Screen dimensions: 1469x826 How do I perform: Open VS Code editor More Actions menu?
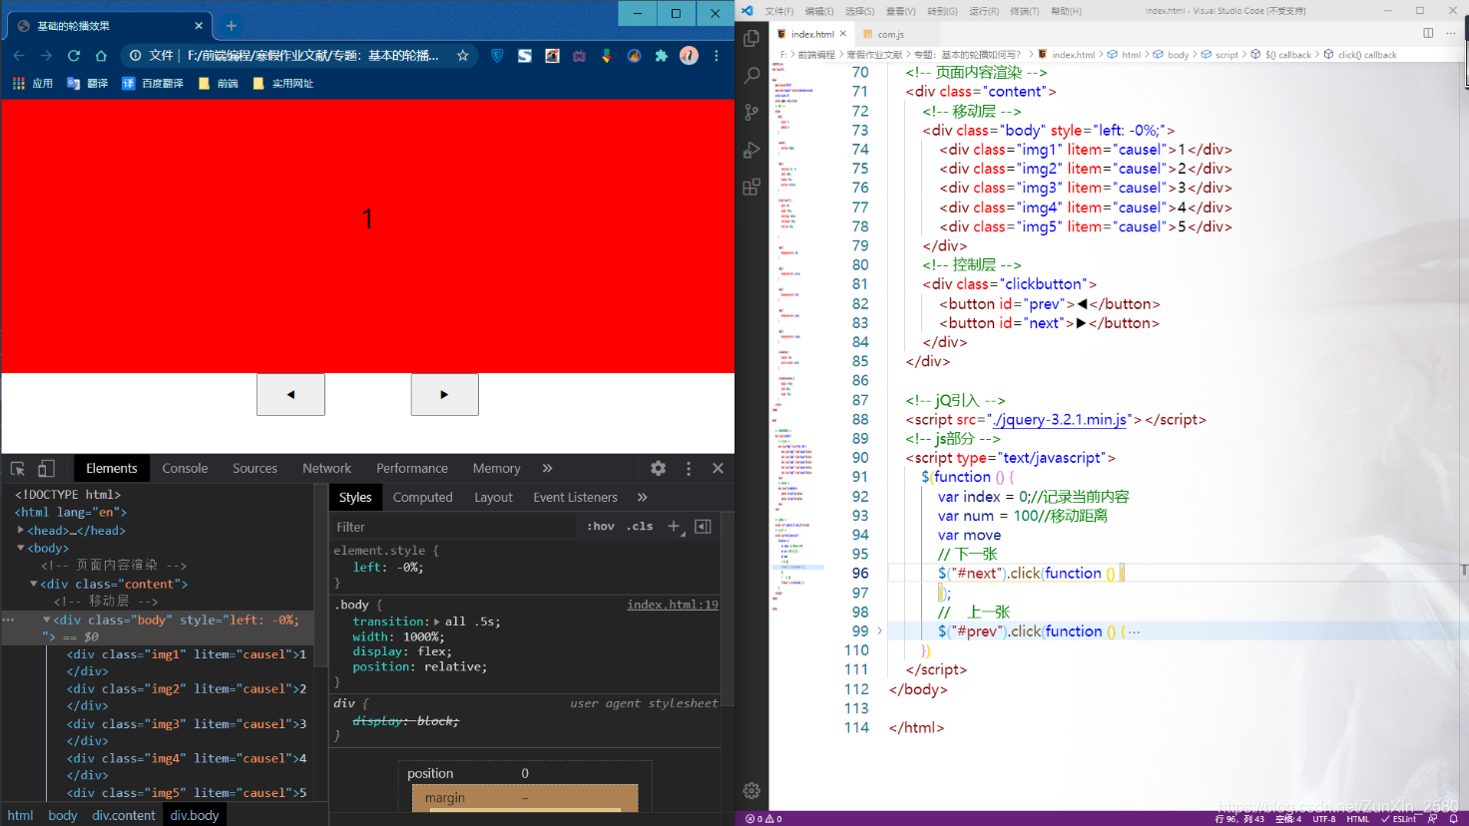[x=1451, y=33]
